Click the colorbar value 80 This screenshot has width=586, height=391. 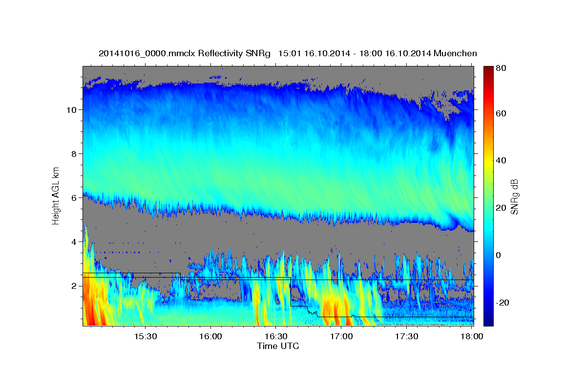pyautogui.click(x=502, y=68)
